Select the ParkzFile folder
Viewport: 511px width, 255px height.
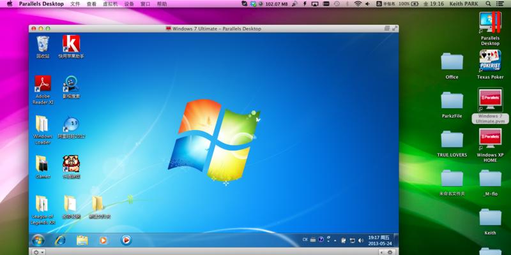tap(452, 105)
